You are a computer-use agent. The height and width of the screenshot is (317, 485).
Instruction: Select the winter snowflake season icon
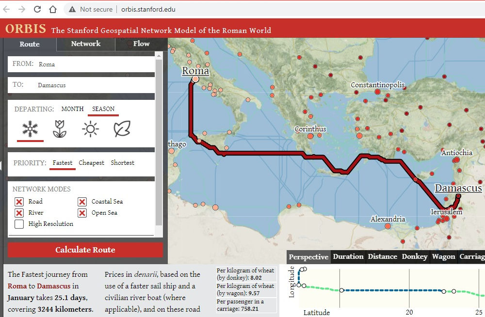30,129
